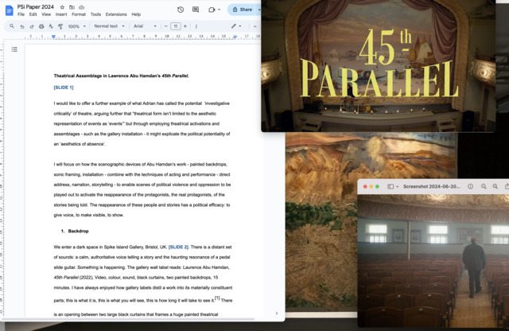Click the Screenshot 2024-06-20 window title
The height and width of the screenshot is (331, 509).
click(x=431, y=186)
